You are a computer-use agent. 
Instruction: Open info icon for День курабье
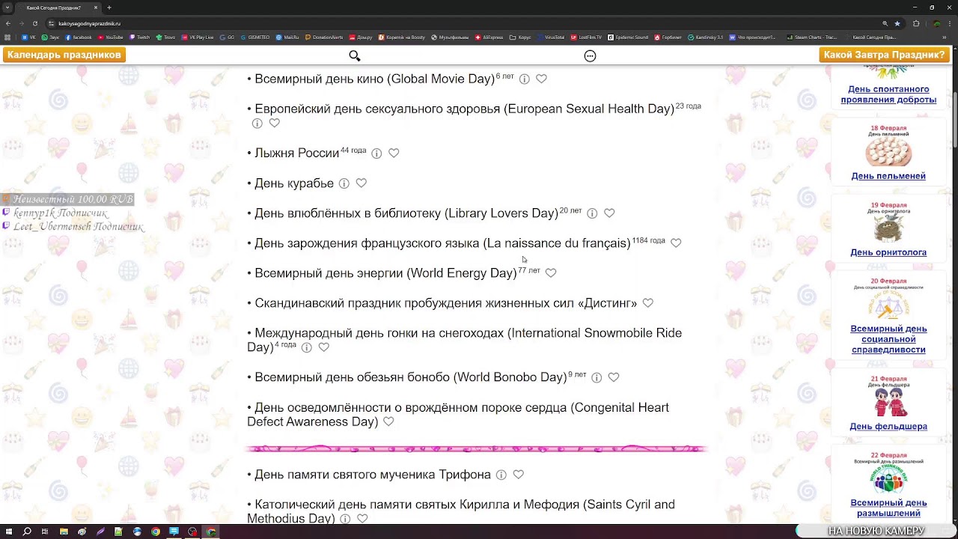click(344, 183)
